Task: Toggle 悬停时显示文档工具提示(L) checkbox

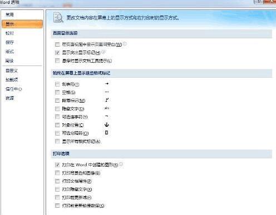Action: click(x=57, y=61)
